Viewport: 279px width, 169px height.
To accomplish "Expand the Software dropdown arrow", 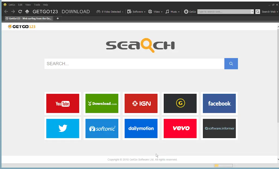I will click(145, 12).
